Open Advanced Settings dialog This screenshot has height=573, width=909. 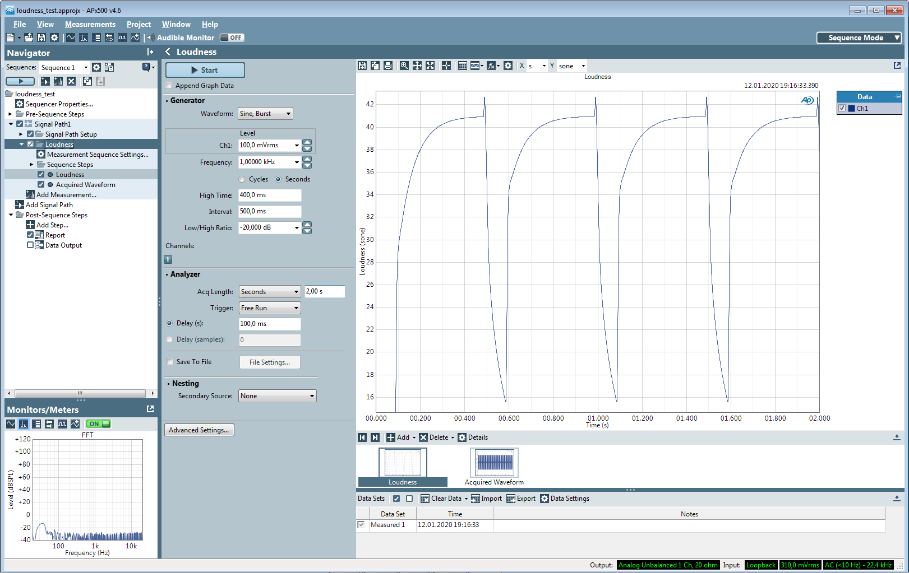199,430
